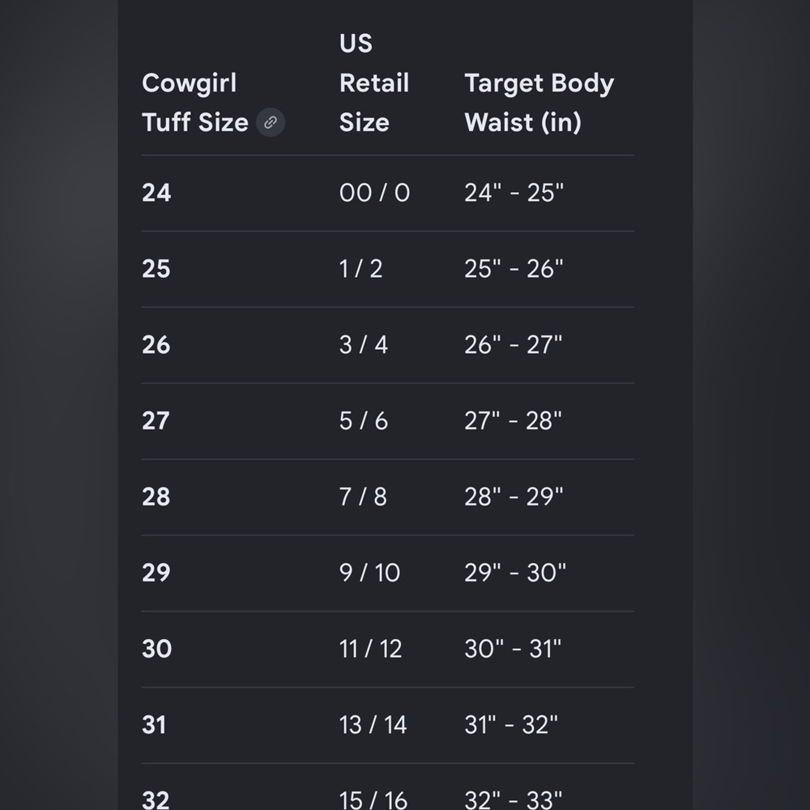Click the 24" - 25" waist cell
The height and width of the screenshot is (810, 810).
tap(514, 193)
